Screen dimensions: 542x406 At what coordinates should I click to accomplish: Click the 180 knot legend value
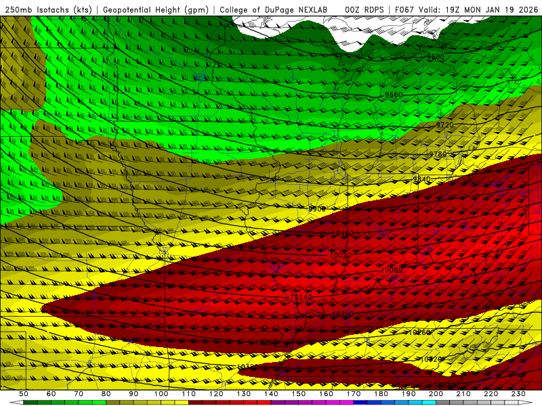[x=381, y=394]
